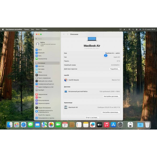Open Wi-Fi settings in sidebar

(39, 50)
